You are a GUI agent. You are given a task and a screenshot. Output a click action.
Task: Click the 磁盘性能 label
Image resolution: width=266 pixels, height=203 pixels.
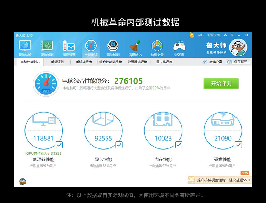pyautogui.click(x=223, y=159)
